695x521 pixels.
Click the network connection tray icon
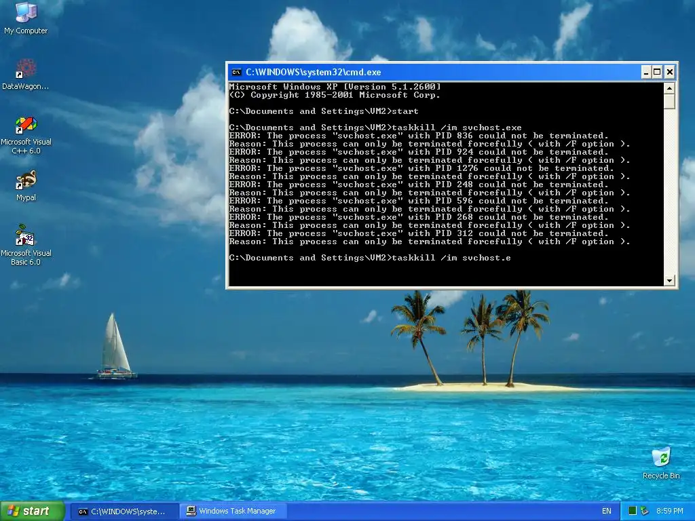point(645,512)
